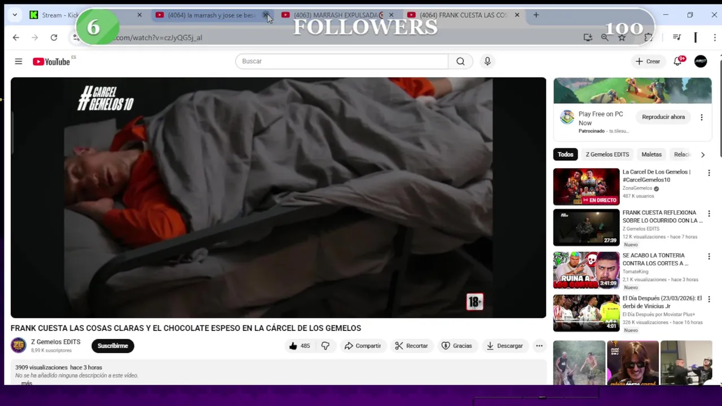Show more filter chips with the right arrow
The image size is (722, 406).
point(703,155)
